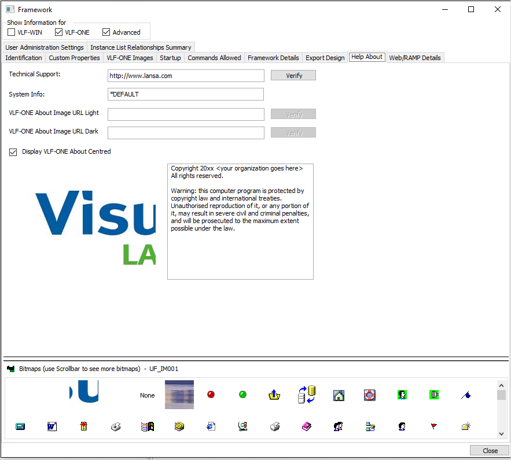The image size is (511, 460).
Task: Choose the upload tray arrow bitmap
Action: tap(274, 395)
